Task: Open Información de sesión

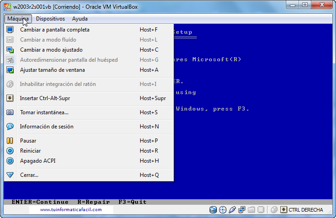Action: point(89,127)
